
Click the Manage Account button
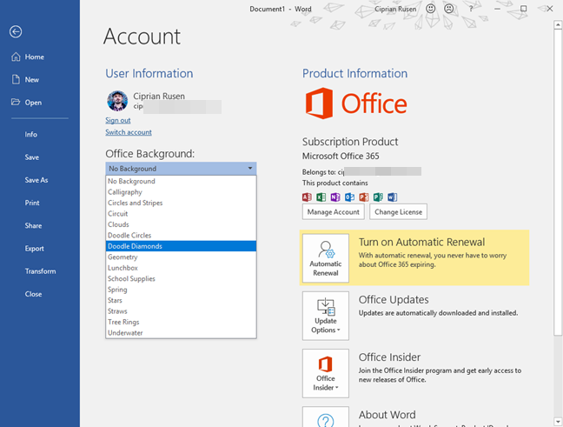pos(334,211)
